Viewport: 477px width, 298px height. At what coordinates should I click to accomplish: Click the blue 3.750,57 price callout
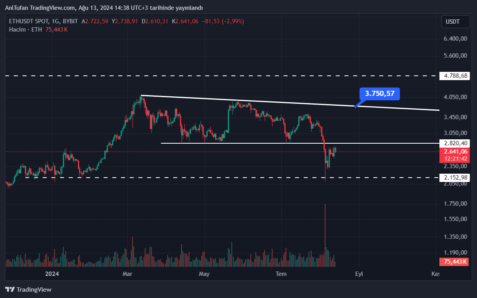(380, 94)
